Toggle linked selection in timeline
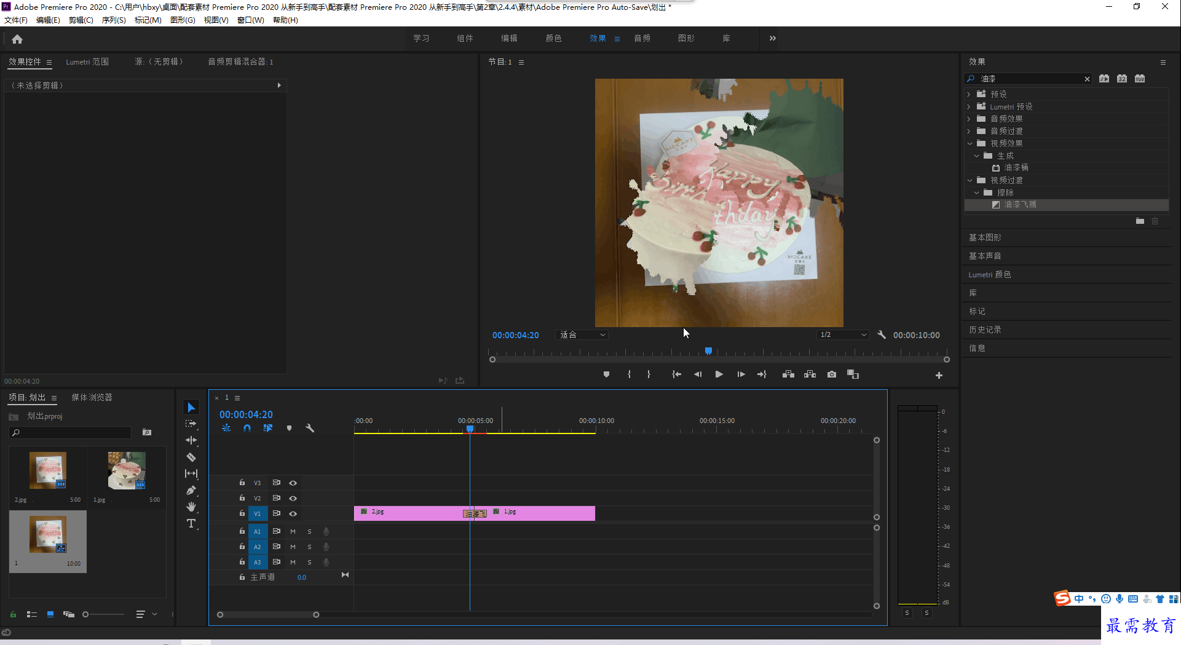1181x645 pixels. point(268,428)
